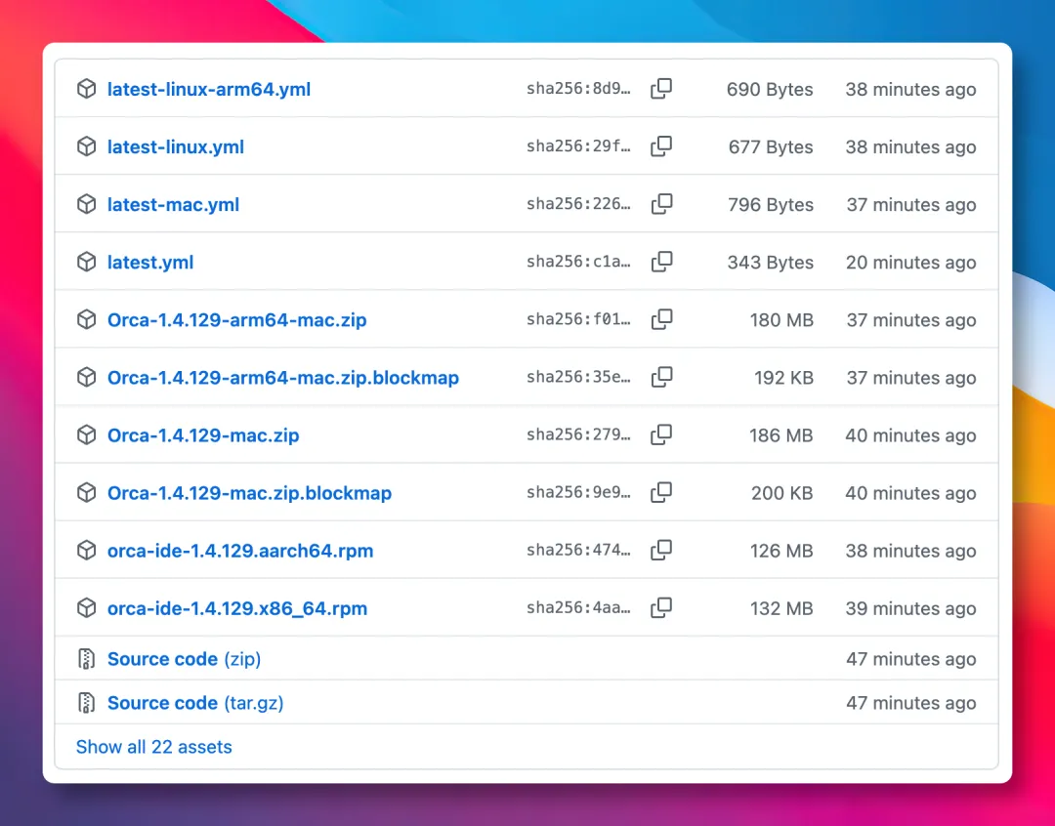The width and height of the screenshot is (1055, 826).
Task: Copy hash of Orca-1.4.129-arm64-mac.zip
Action: (661, 319)
